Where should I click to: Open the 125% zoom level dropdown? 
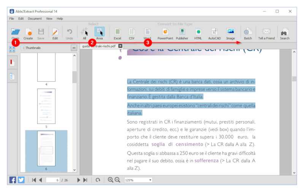click(x=138, y=180)
